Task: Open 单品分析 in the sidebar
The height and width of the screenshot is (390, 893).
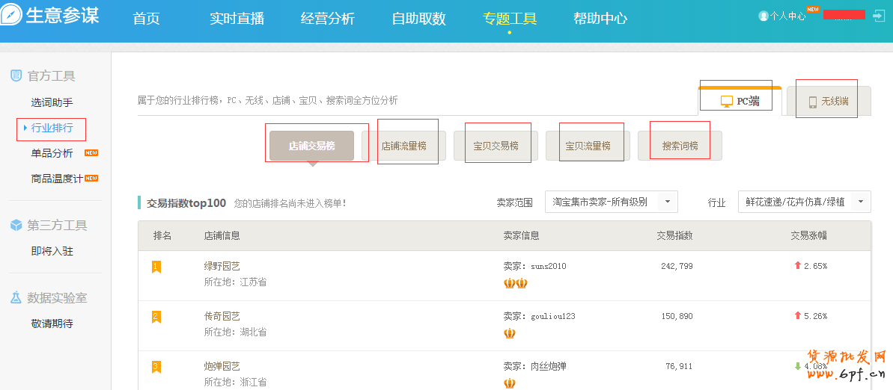Action: 52,153
